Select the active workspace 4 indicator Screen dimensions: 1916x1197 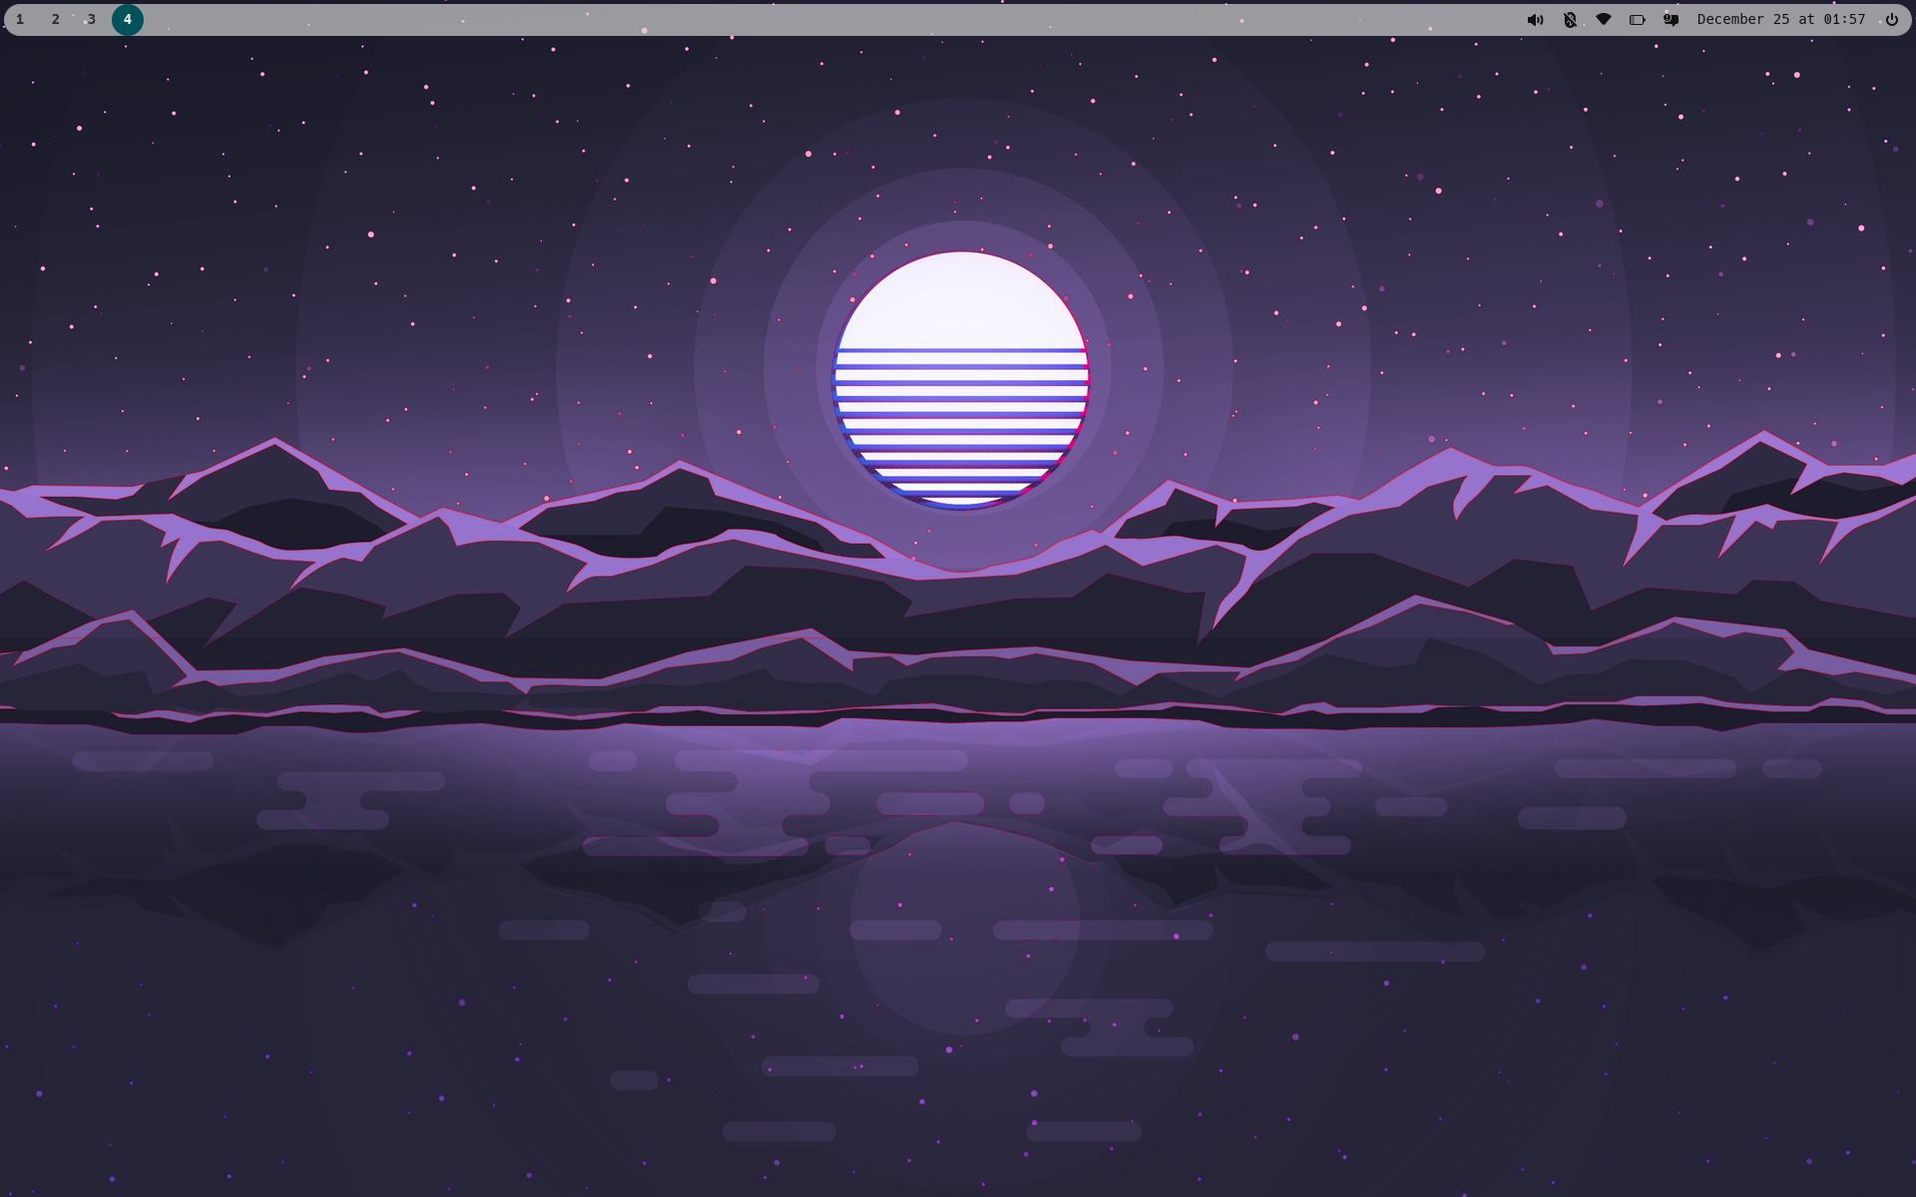(x=128, y=20)
